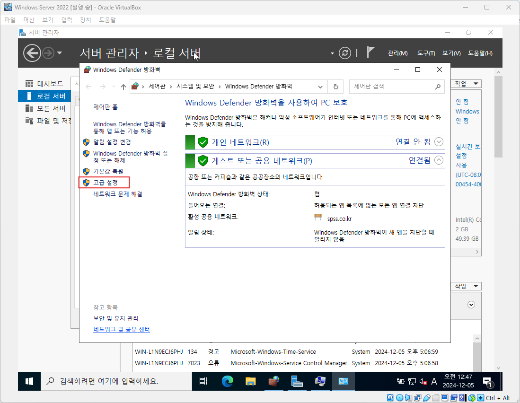This screenshot has height=403, width=520.
Task: Open the Windows Start button
Action: 29,381
